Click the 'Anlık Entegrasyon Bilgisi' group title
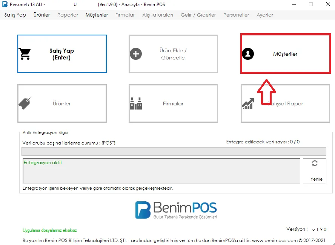Screen dimensions: 335x245 (45, 132)
